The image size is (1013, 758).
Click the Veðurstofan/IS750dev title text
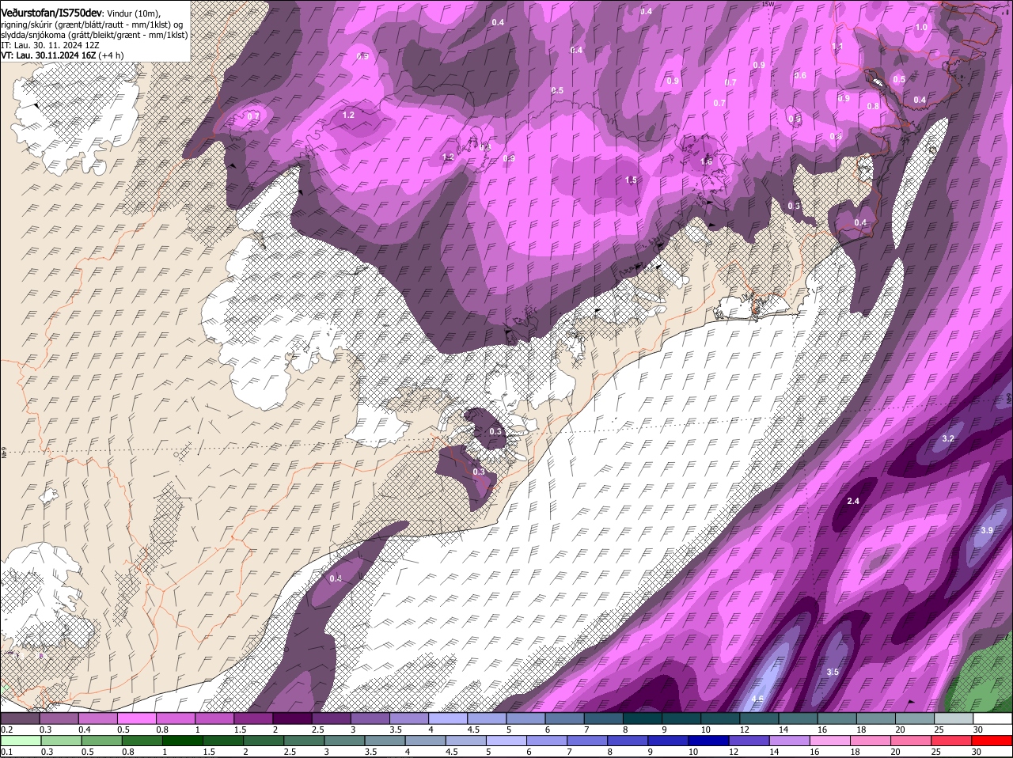click(52, 13)
